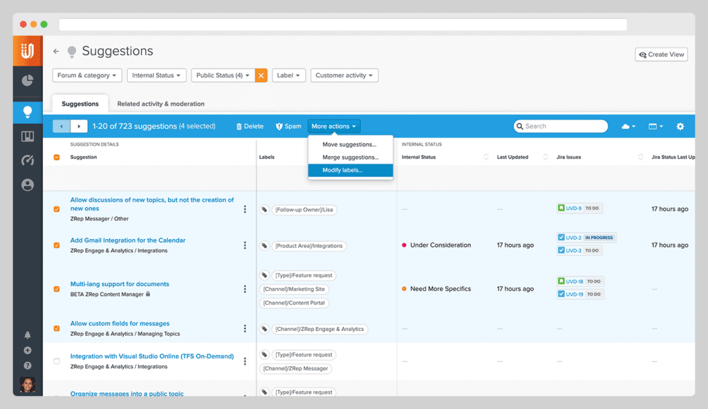Uncheck Allow custom fields for messages checkbox
Image resolution: width=708 pixels, height=409 pixels.
click(57, 328)
